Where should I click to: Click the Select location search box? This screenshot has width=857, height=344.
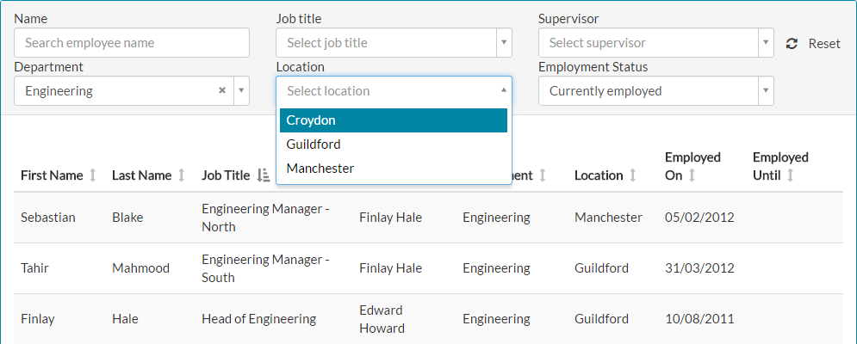[x=388, y=91]
